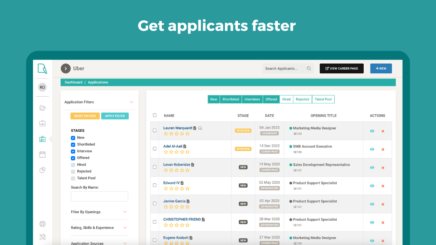Open View Career Page button
Screen dimensions: 436x245
(x=342, y=68)
